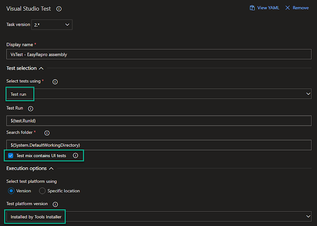Open the View YAML link

[268, 8]
